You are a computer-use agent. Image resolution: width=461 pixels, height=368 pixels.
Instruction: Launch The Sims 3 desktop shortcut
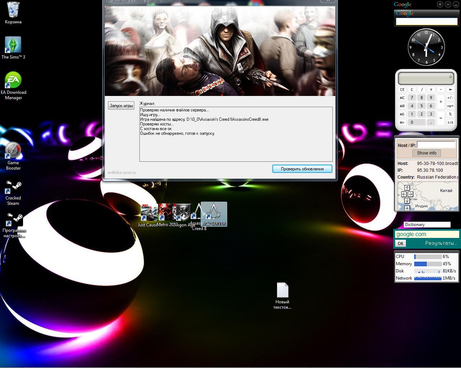pyautogui.click(x=13, y=48)
